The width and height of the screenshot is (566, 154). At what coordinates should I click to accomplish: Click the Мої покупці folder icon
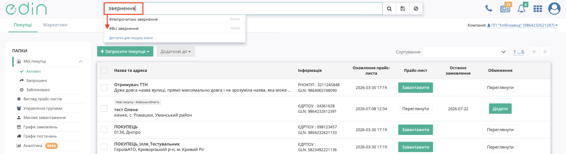point(19,61)
